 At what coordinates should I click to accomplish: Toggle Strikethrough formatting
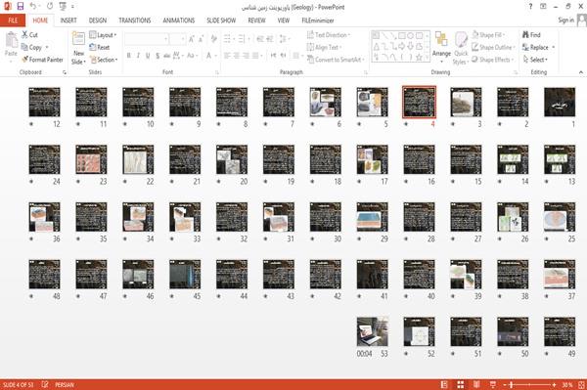[167, 56]
